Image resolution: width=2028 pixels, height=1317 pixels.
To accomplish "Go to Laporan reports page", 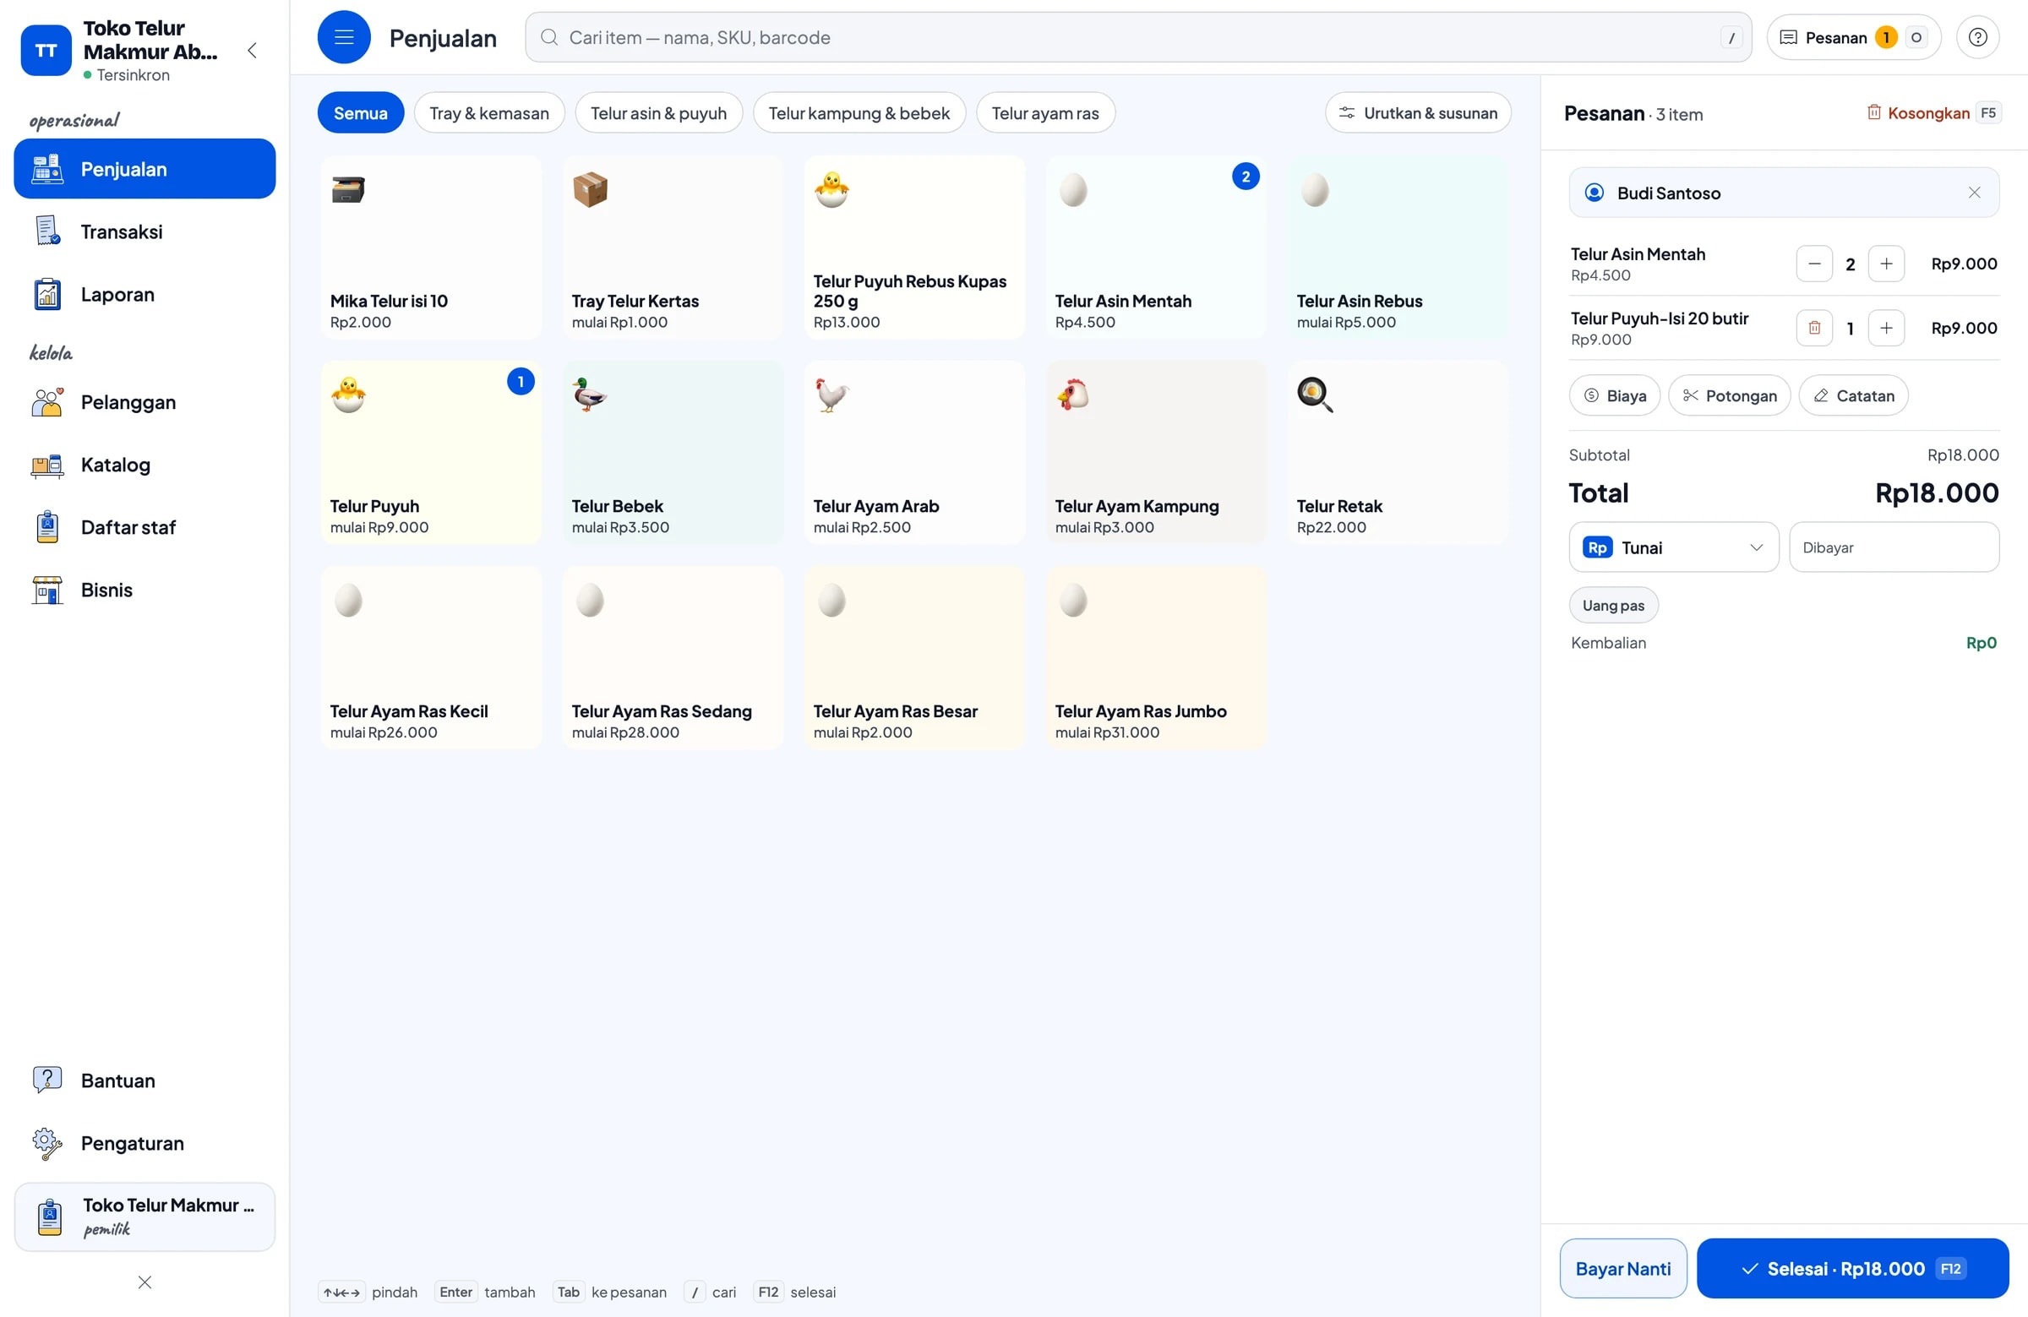I will 144,295.
